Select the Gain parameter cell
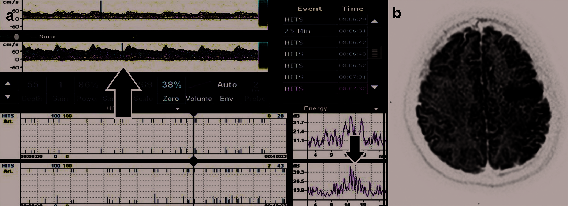Screen dimensions: 568x206 (x=60, y=91)
